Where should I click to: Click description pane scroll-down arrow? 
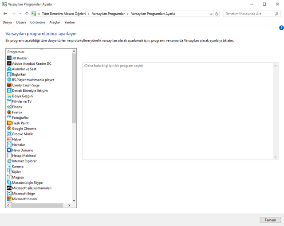coord(275,157)
